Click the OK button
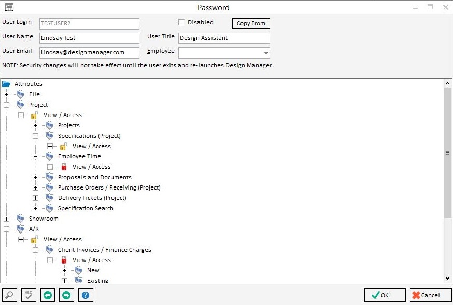 pyautogui.click(x=384, y=295)
